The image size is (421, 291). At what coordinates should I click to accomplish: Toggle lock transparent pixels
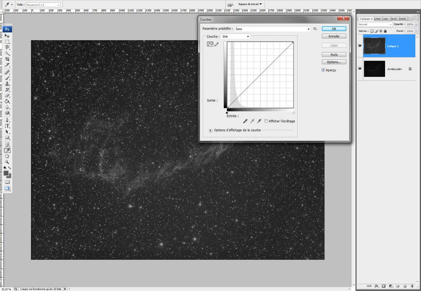pos(372,31)
